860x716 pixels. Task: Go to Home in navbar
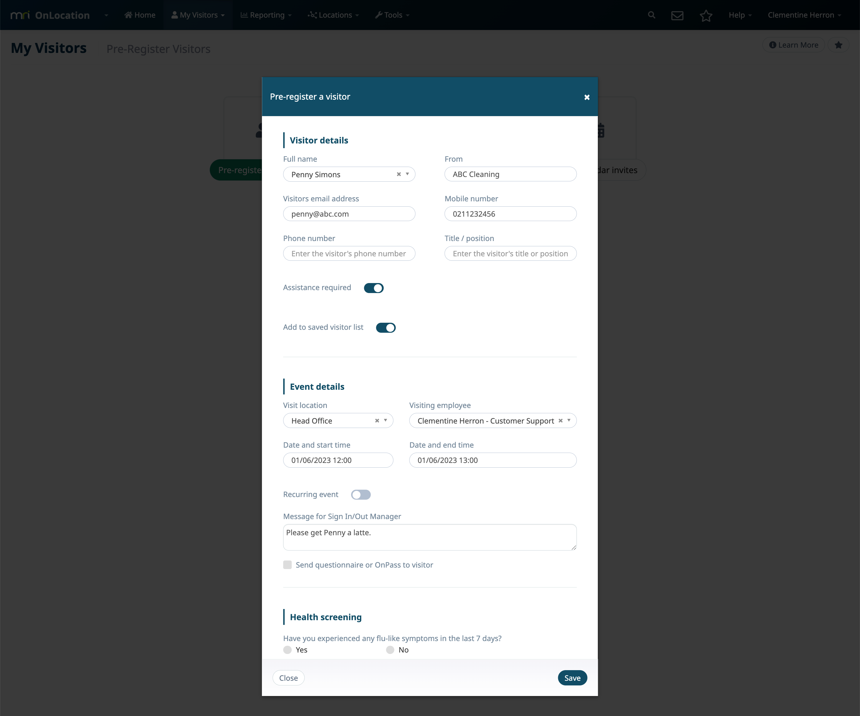click(140, 15)
